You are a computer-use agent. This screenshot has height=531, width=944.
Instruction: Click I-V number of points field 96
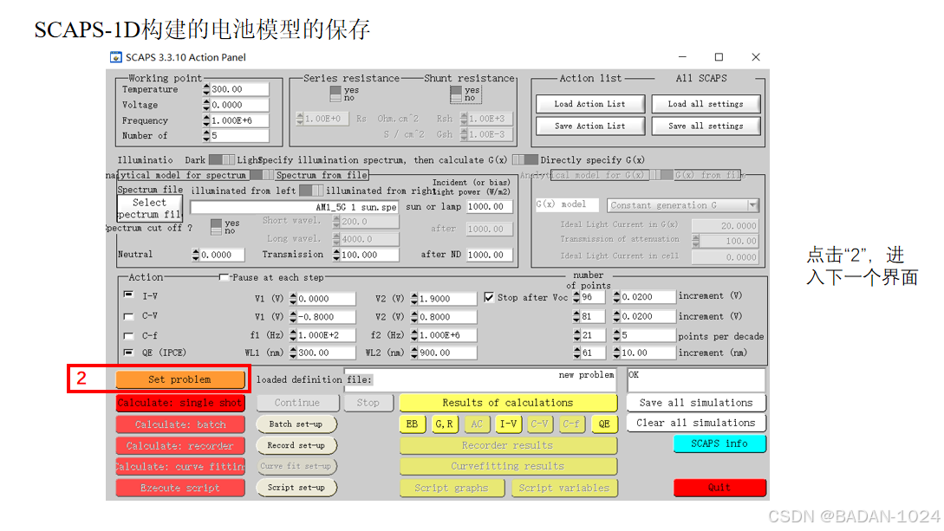coord(592,297)
